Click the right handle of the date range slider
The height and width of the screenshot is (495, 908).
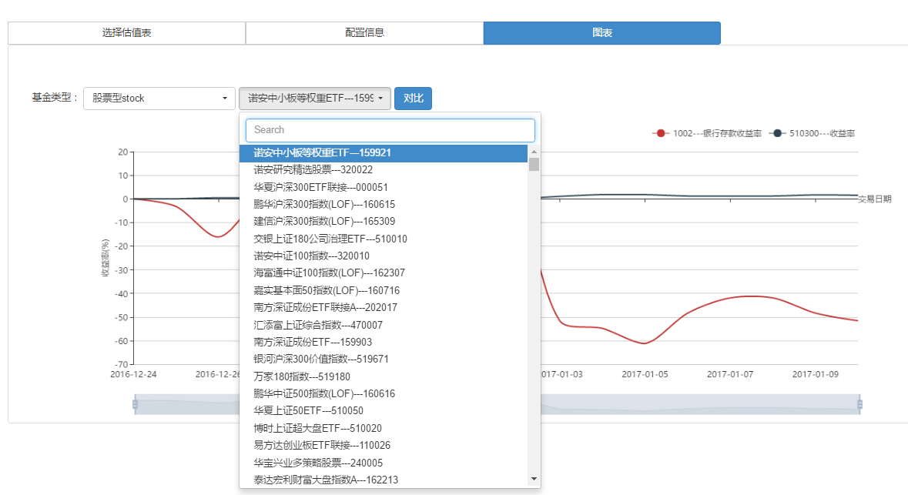859,404
